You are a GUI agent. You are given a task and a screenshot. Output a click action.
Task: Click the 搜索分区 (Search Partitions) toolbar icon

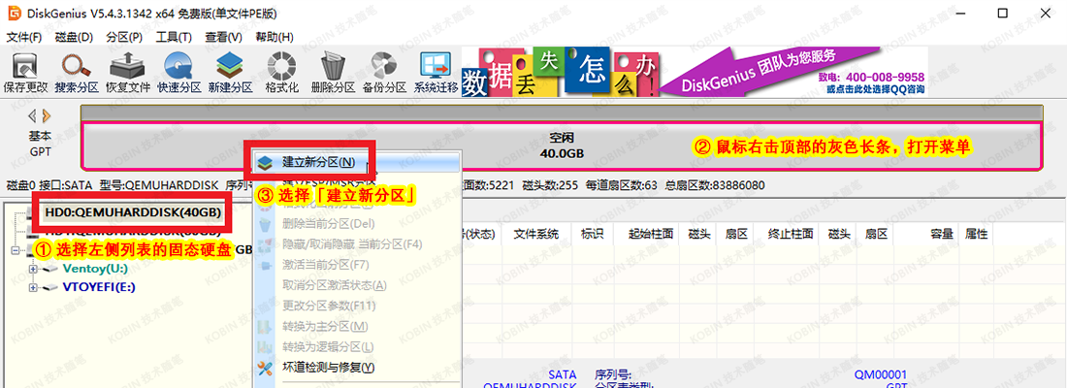(x=77, y=72)
